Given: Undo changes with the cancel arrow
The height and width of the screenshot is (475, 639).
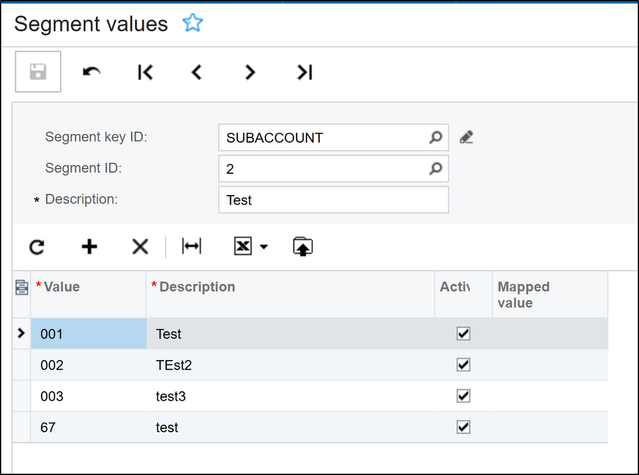Looking at the screenshot, I should (x=91, y=72).
